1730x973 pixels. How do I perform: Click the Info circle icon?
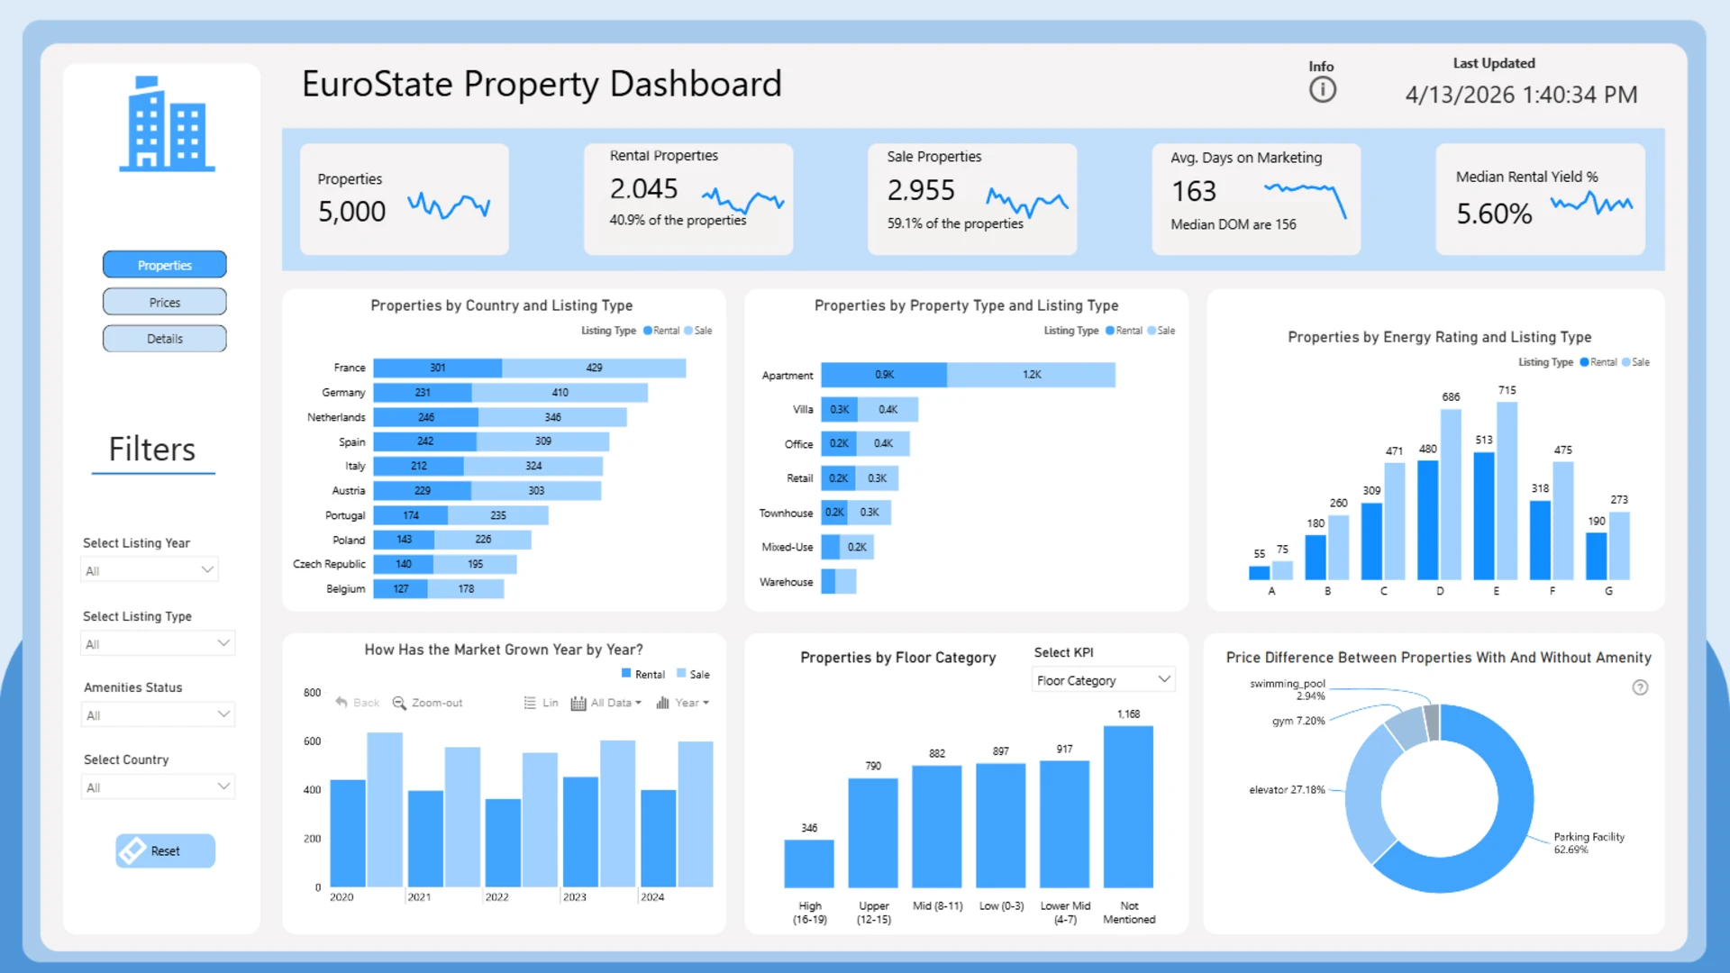tap(1322, 90)
